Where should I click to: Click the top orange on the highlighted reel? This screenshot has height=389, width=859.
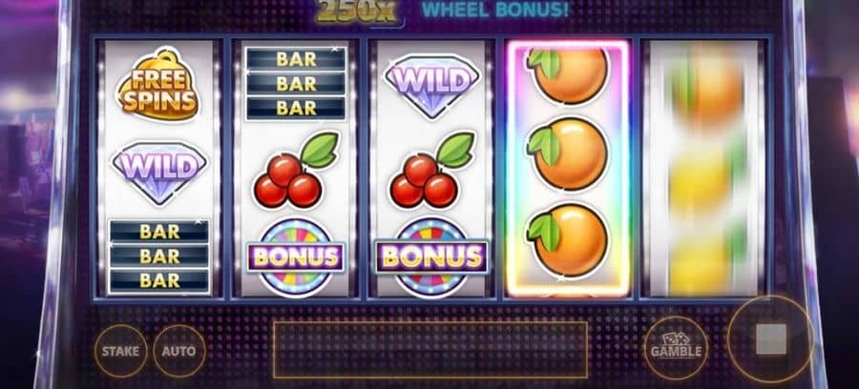568,75
